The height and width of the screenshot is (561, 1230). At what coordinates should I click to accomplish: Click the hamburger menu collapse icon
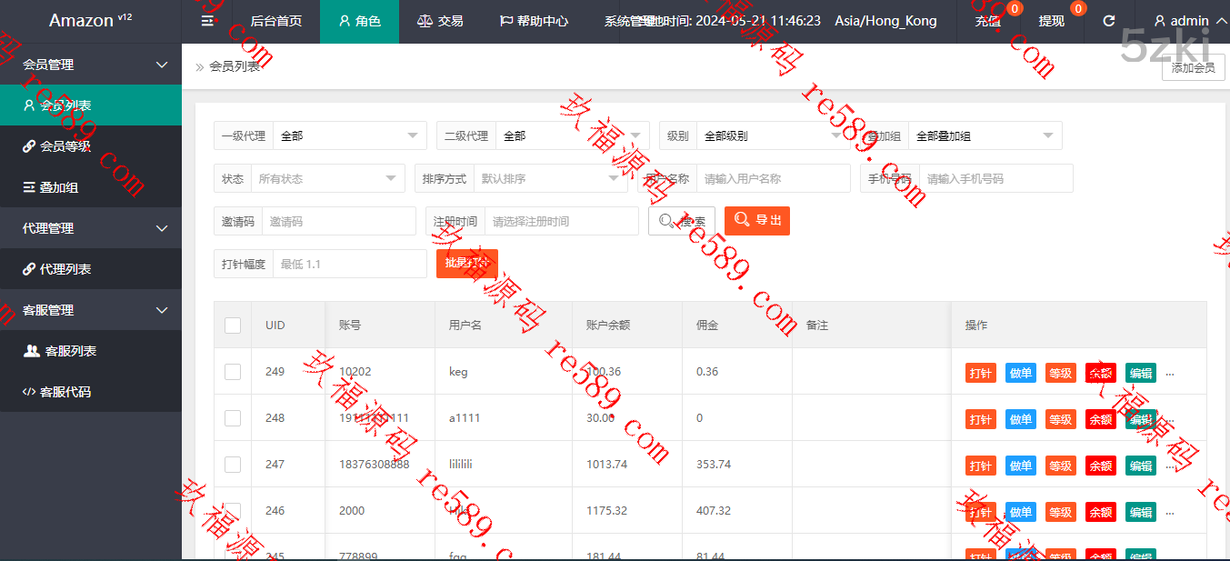tap(208, 21)
